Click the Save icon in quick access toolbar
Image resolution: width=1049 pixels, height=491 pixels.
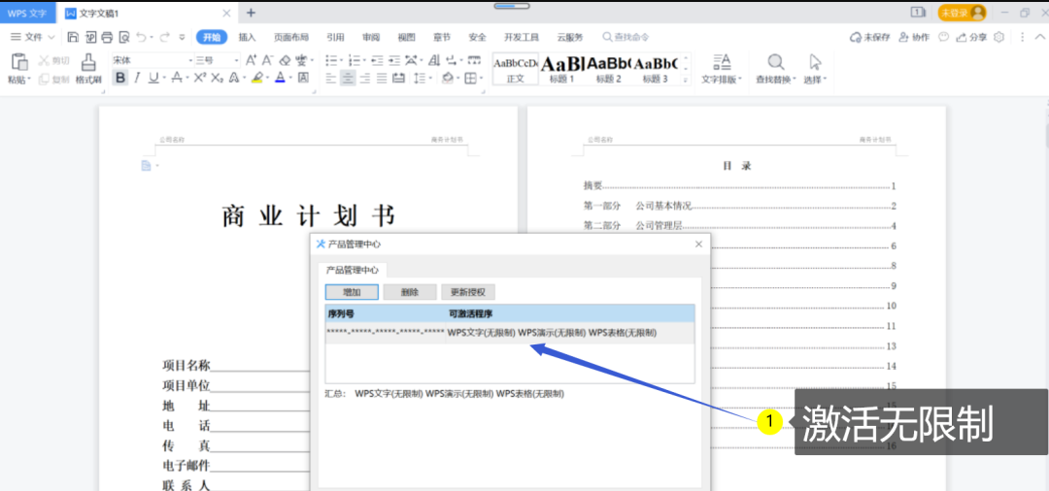pyautogui.click(x=74, y=38)
